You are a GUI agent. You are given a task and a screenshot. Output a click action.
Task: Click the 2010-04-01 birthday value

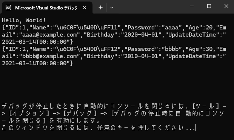141,56
